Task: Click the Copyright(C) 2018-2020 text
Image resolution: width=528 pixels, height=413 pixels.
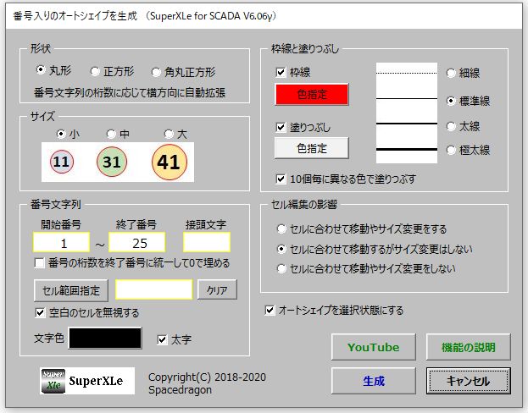Action: pyautogui.click(x=207, y=377)
